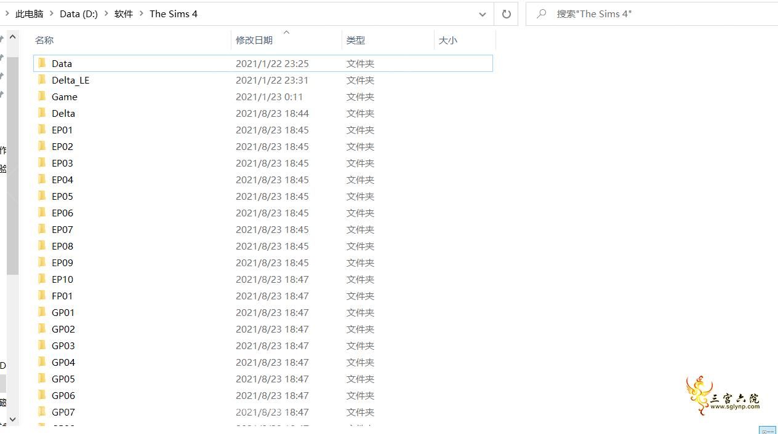Click the navigation pane scroll down arrow
The height and width of the screenshot is (434, 778).
[x=13, y=419]
